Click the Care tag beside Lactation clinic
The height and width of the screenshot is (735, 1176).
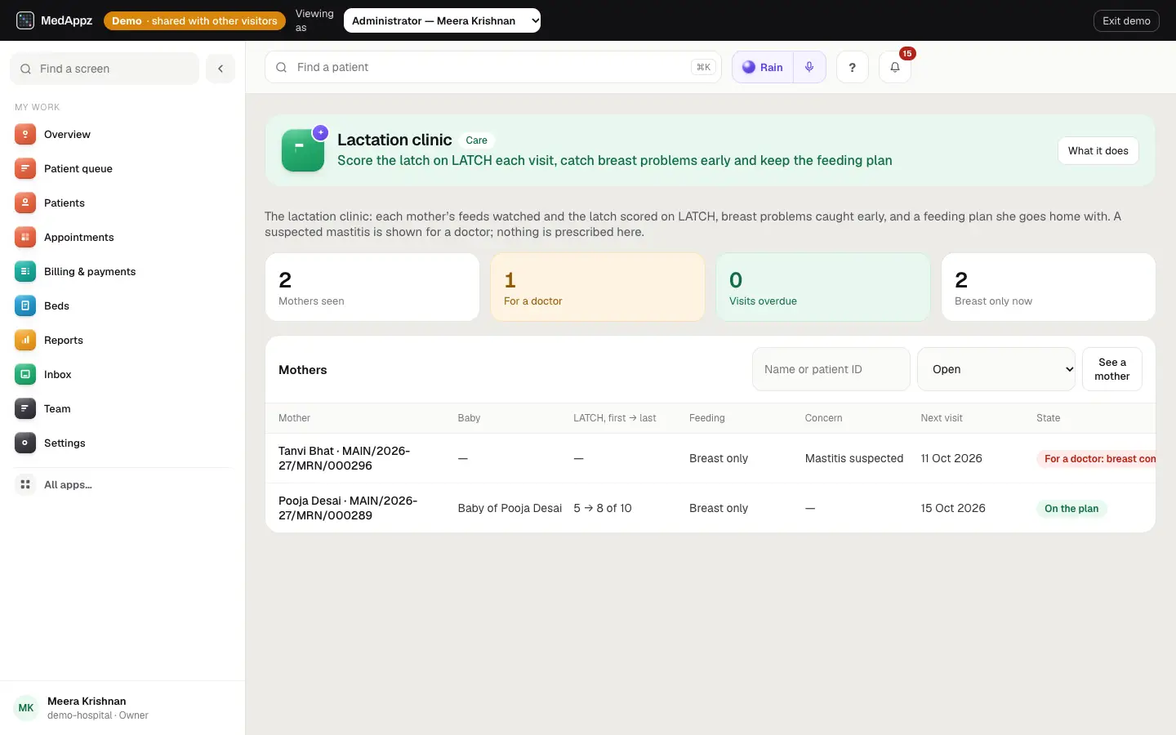pyautogui.click(x=476, y=140)
